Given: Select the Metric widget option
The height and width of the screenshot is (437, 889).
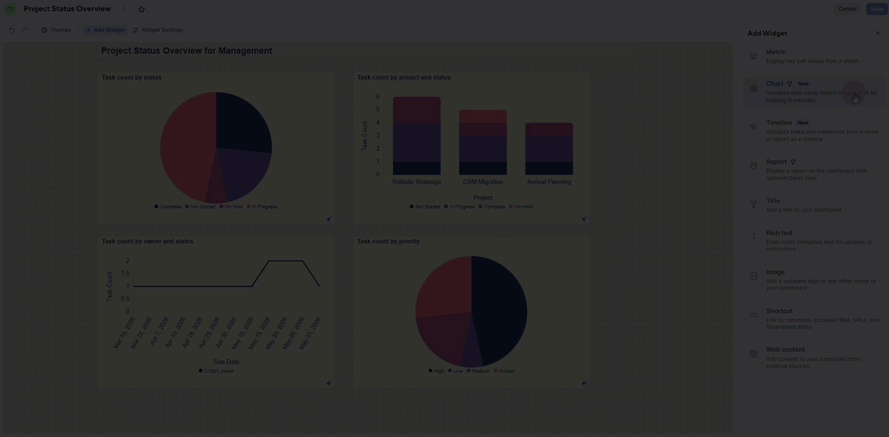Looking at the screenshot, I should tap(814, 56).
